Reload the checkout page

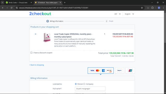tap(11, 8)
